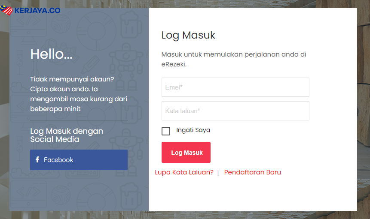Viewport: 370px width, 219px height.
Task: Focus the Kata laluan password field
Action: 235,111
